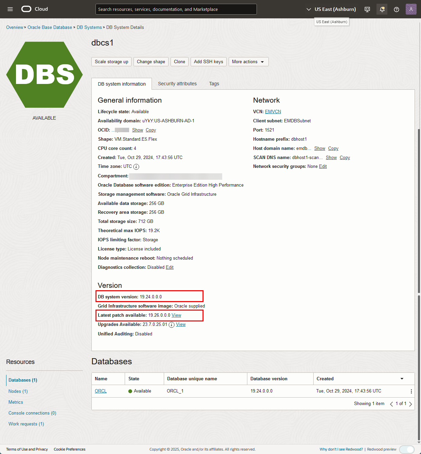Open the More actions dropdown
Viewport: 421px width, 454px height.
(x=248, y=62)
